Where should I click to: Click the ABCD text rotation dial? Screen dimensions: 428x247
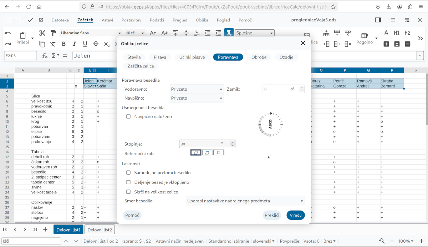tap(270, 124)
